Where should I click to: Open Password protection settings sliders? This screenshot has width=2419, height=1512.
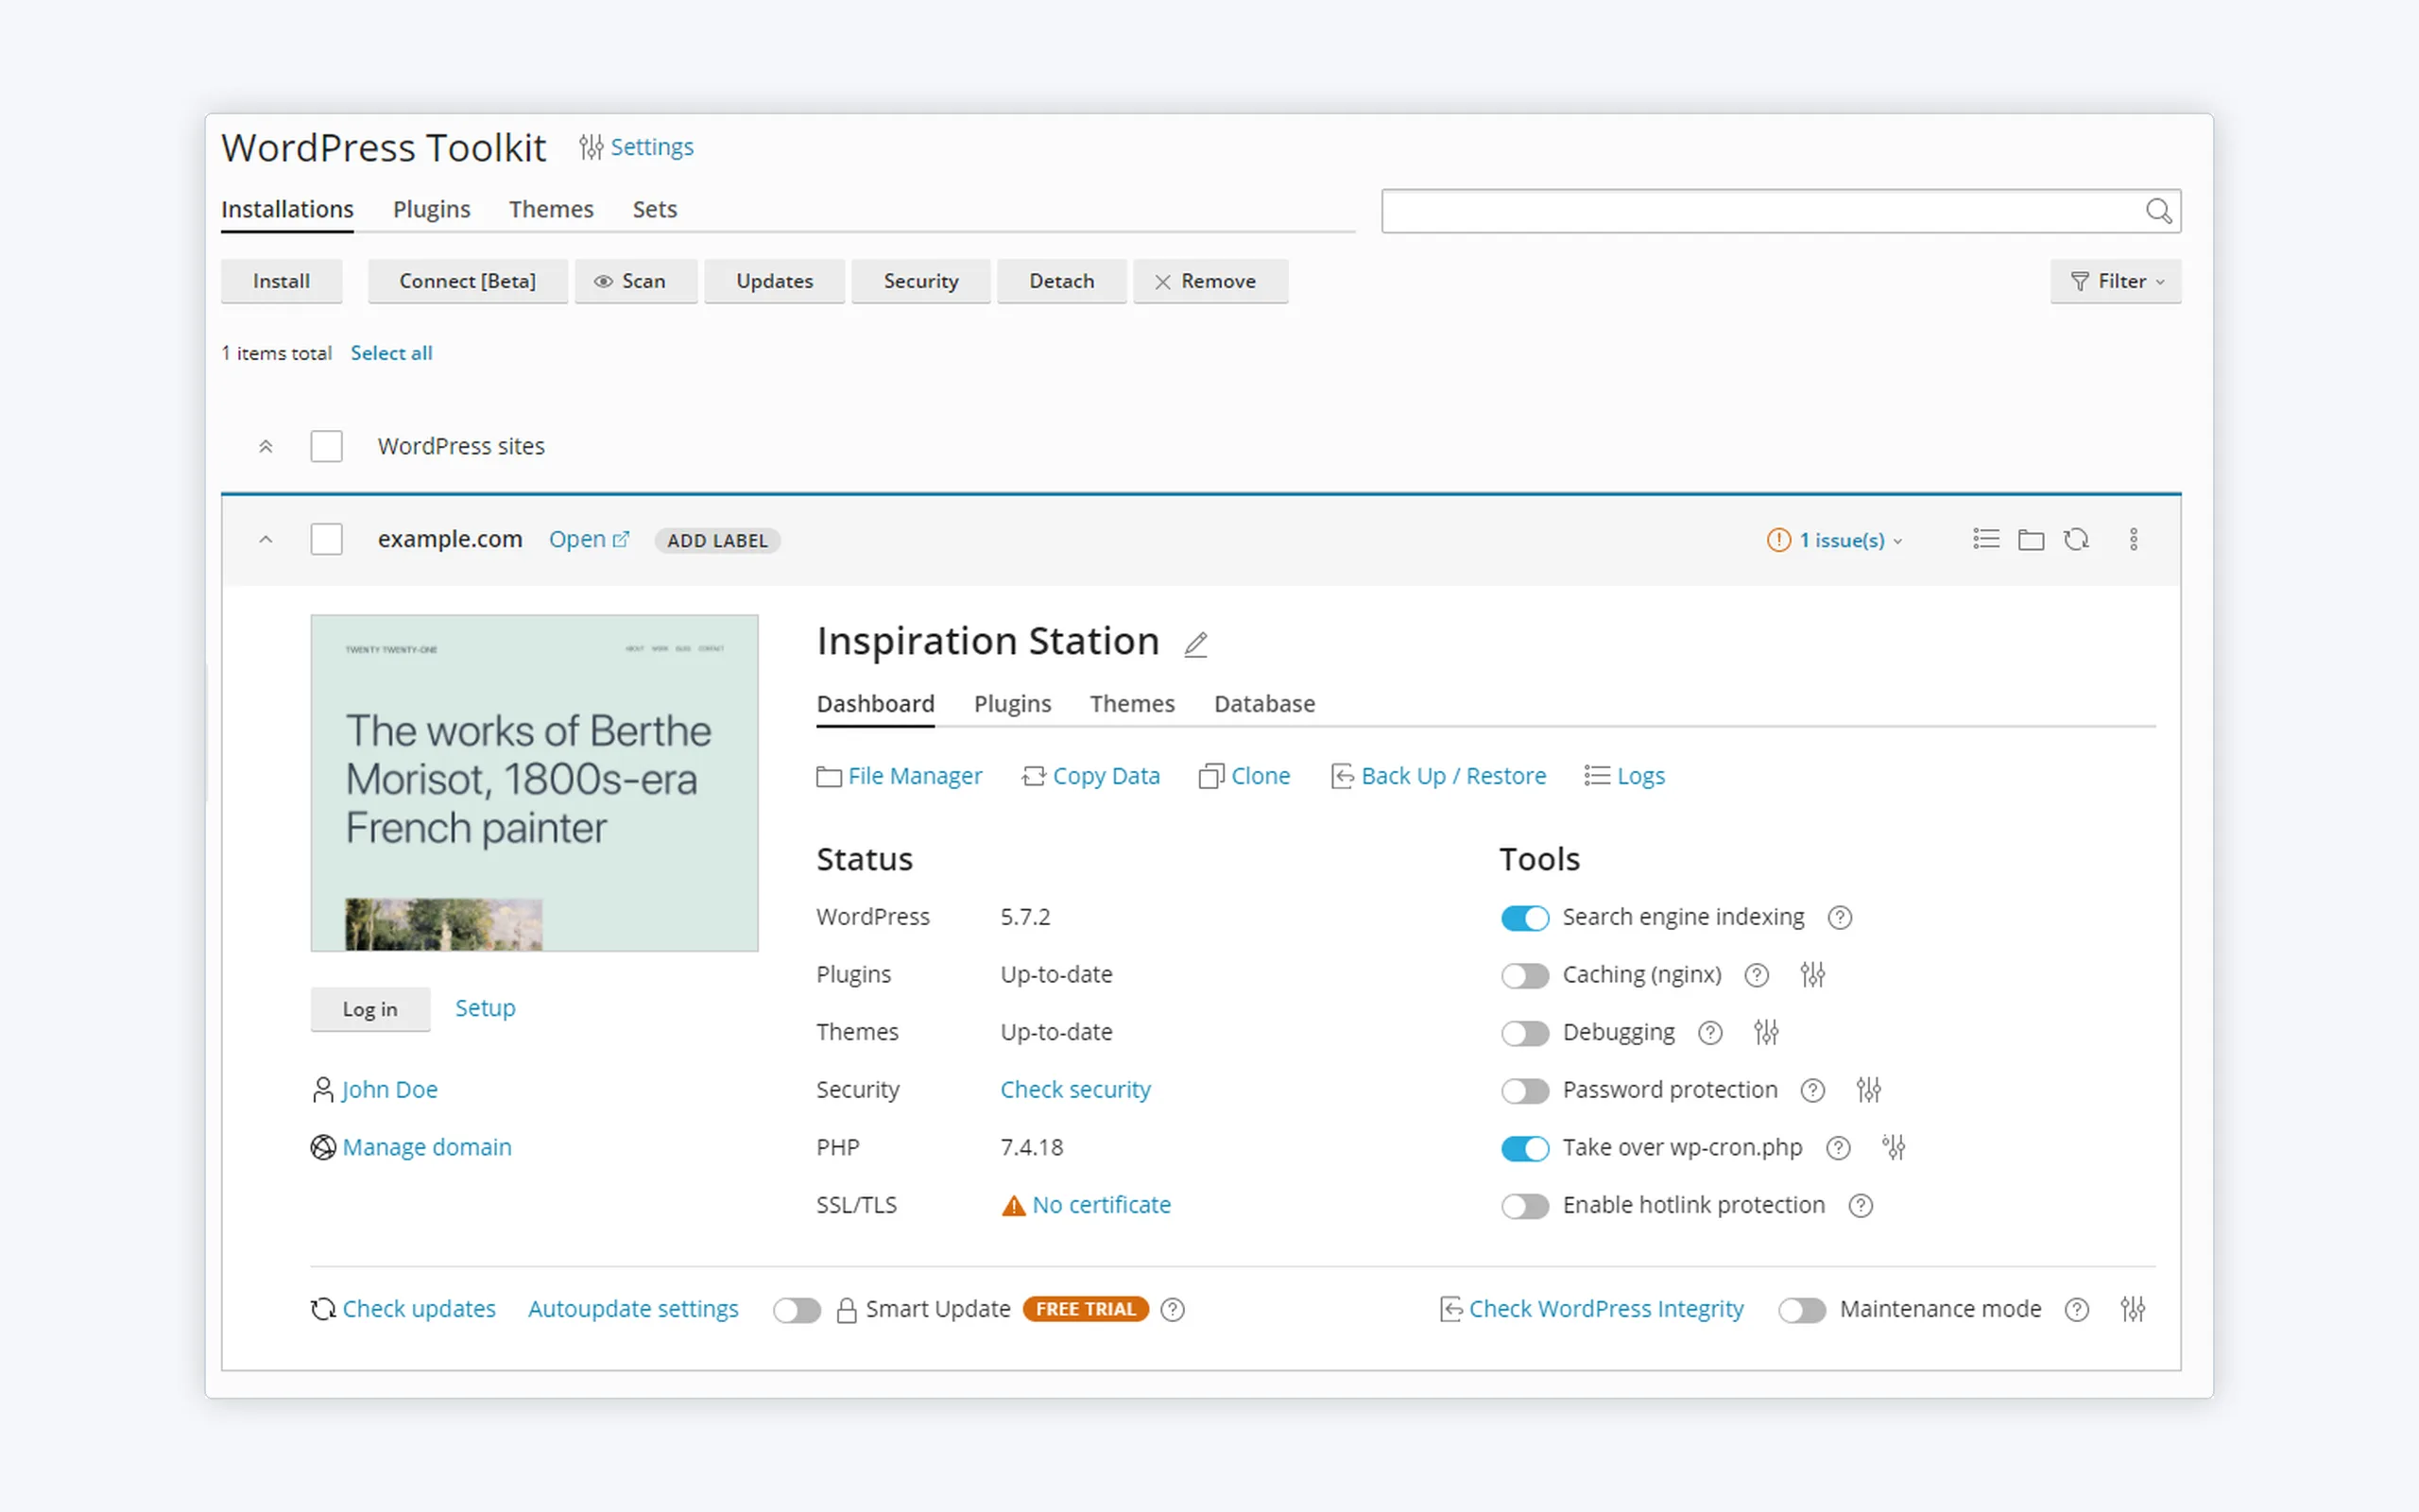coord(1868,1091)
